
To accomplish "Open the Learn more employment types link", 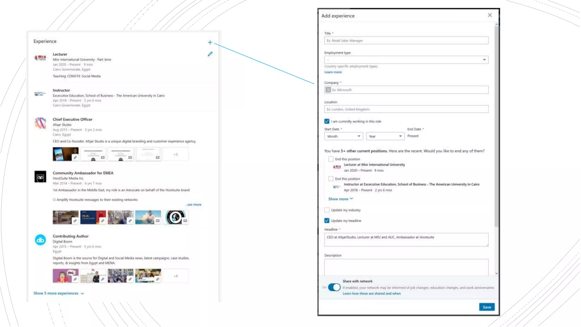I will (333, 72).
